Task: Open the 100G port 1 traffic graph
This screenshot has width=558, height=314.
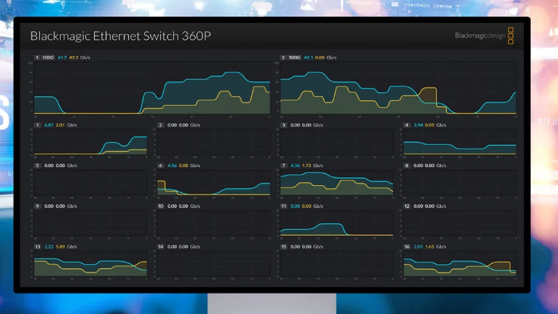Action: click(x=152, y=89)
